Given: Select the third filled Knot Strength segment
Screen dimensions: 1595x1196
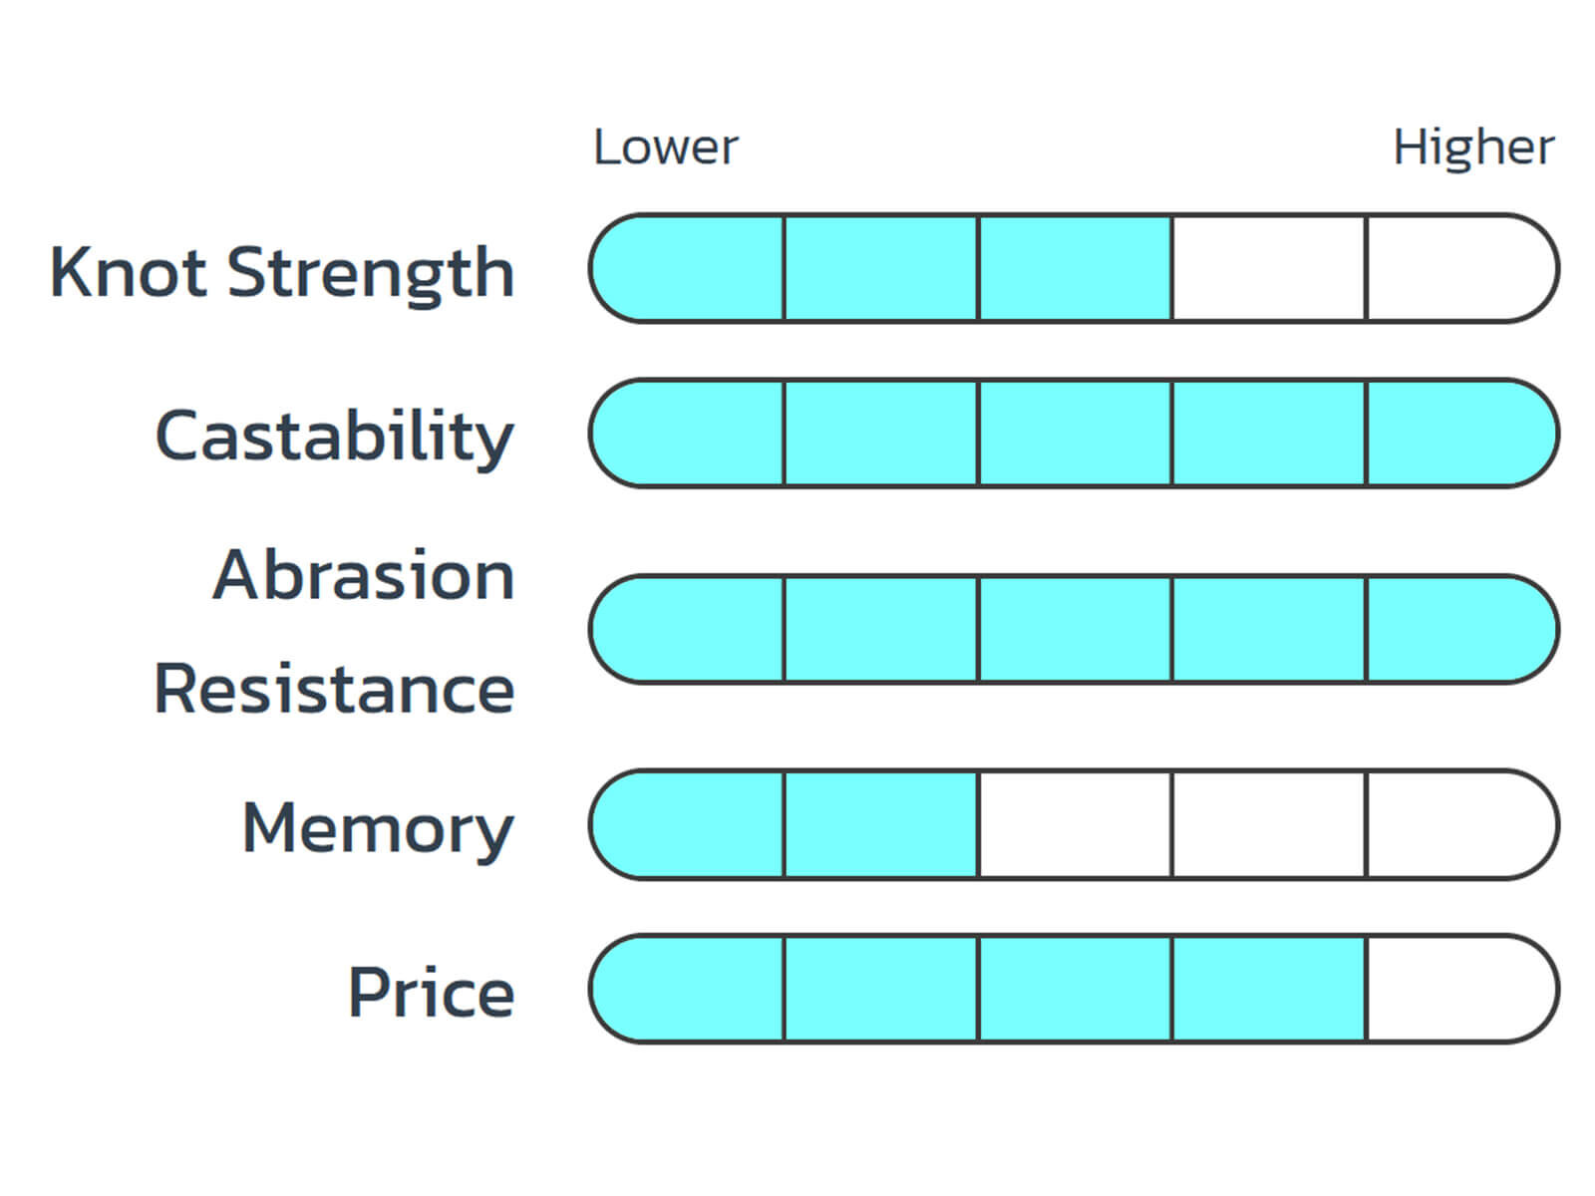Looking at the screenshot, I should click(x=1076, y=268).
